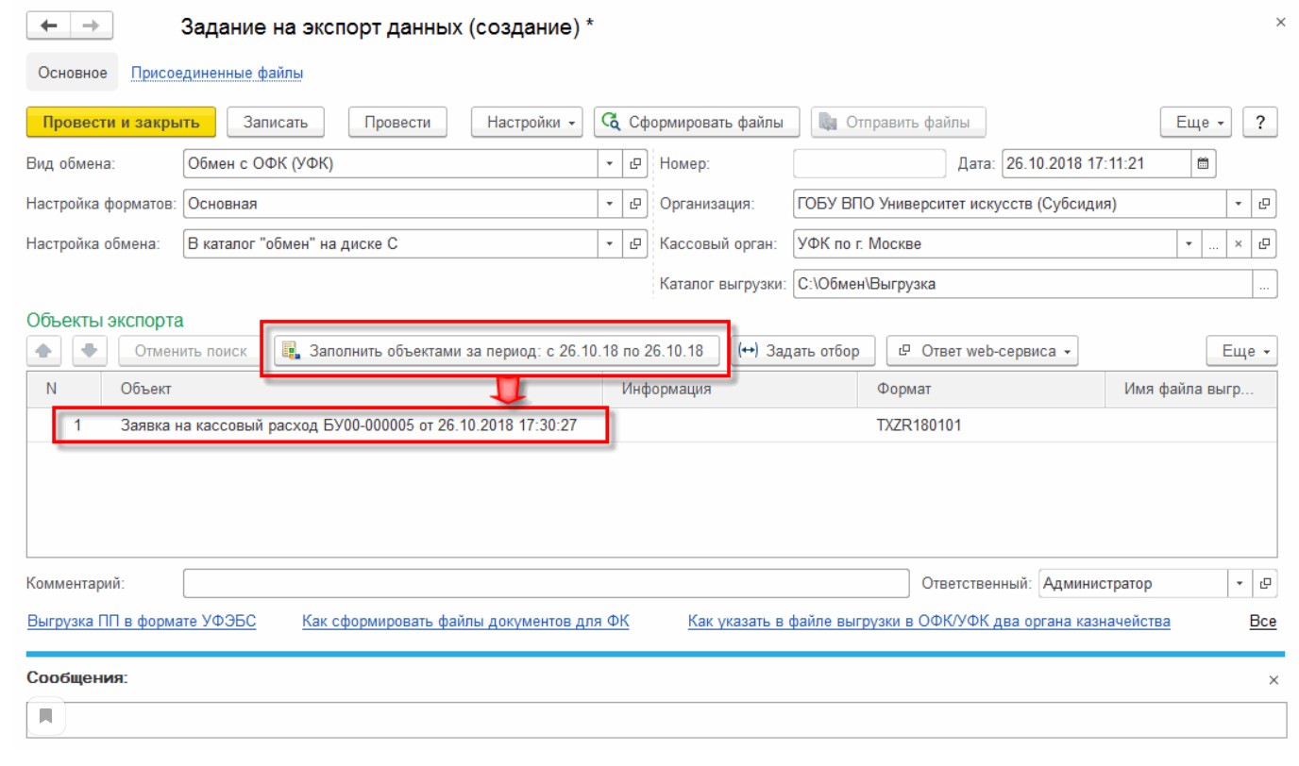Viewport: 1299px width, 766px height.
Task: Focus the Каталог выгрузки path field
Action: [1022, 283]
